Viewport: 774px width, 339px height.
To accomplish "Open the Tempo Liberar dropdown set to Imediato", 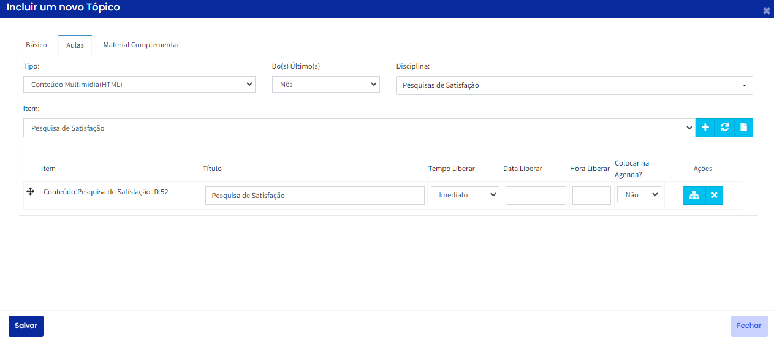I will pyautogui.click(x=465, y=194).
